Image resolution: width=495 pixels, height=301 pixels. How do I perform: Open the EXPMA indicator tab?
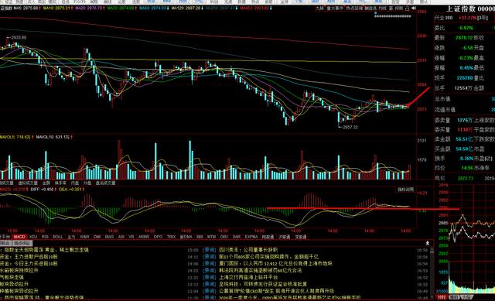(251, 237)
